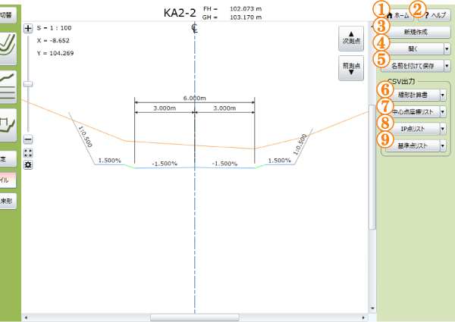455x322 pixels.
Task: Click the vertical scrollbar down arrow
Action: 372,308
